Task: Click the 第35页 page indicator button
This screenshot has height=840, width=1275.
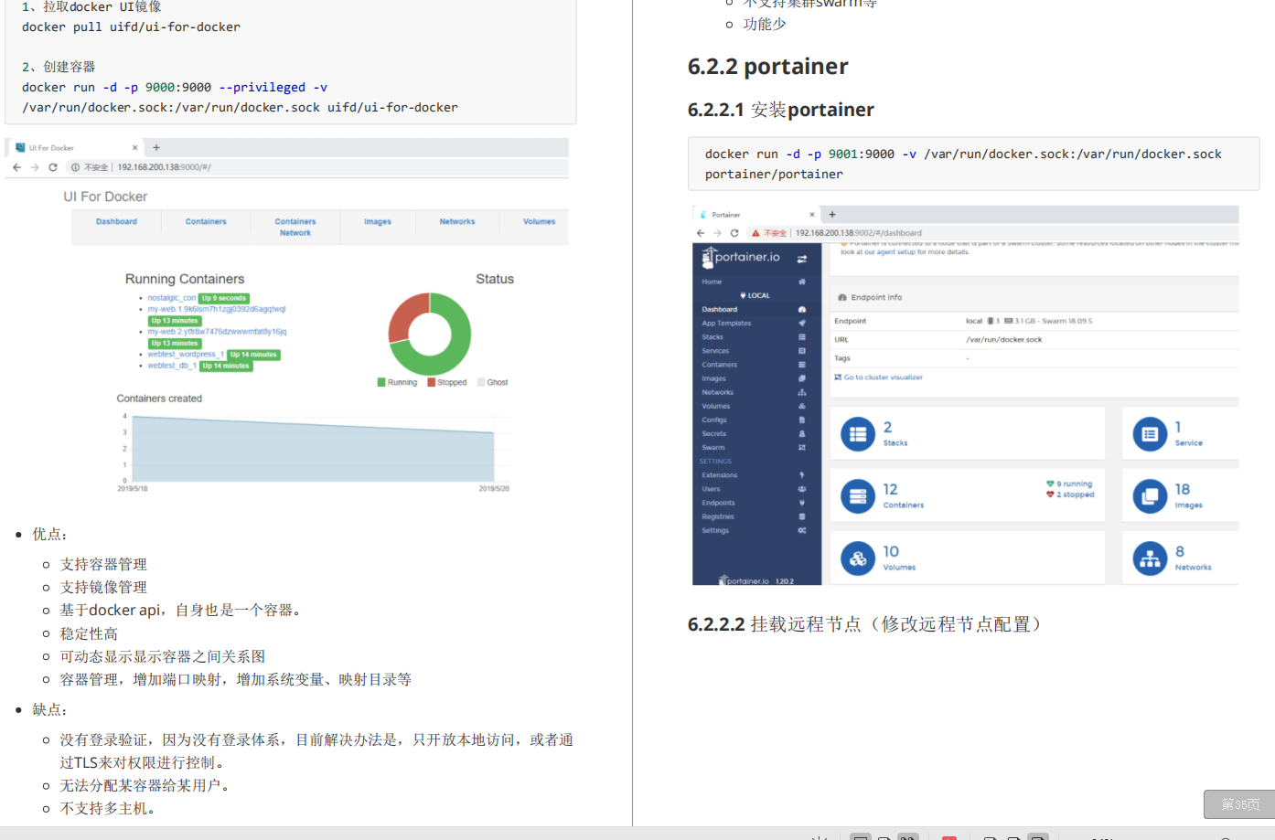Action: pos(1239,804)
